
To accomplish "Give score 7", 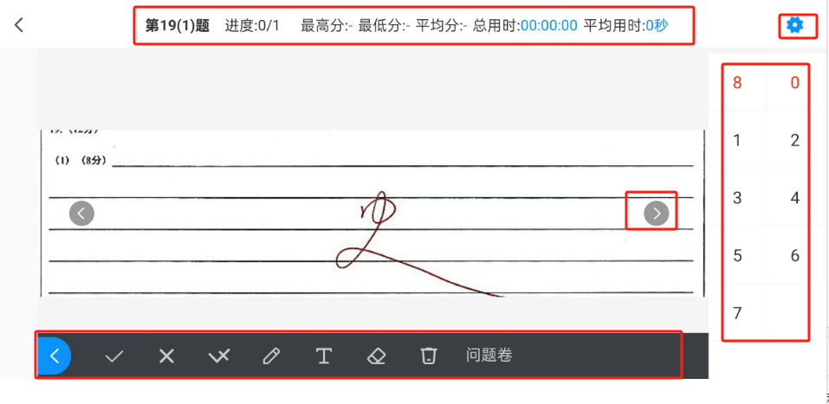I will click(x=737, y=314).
